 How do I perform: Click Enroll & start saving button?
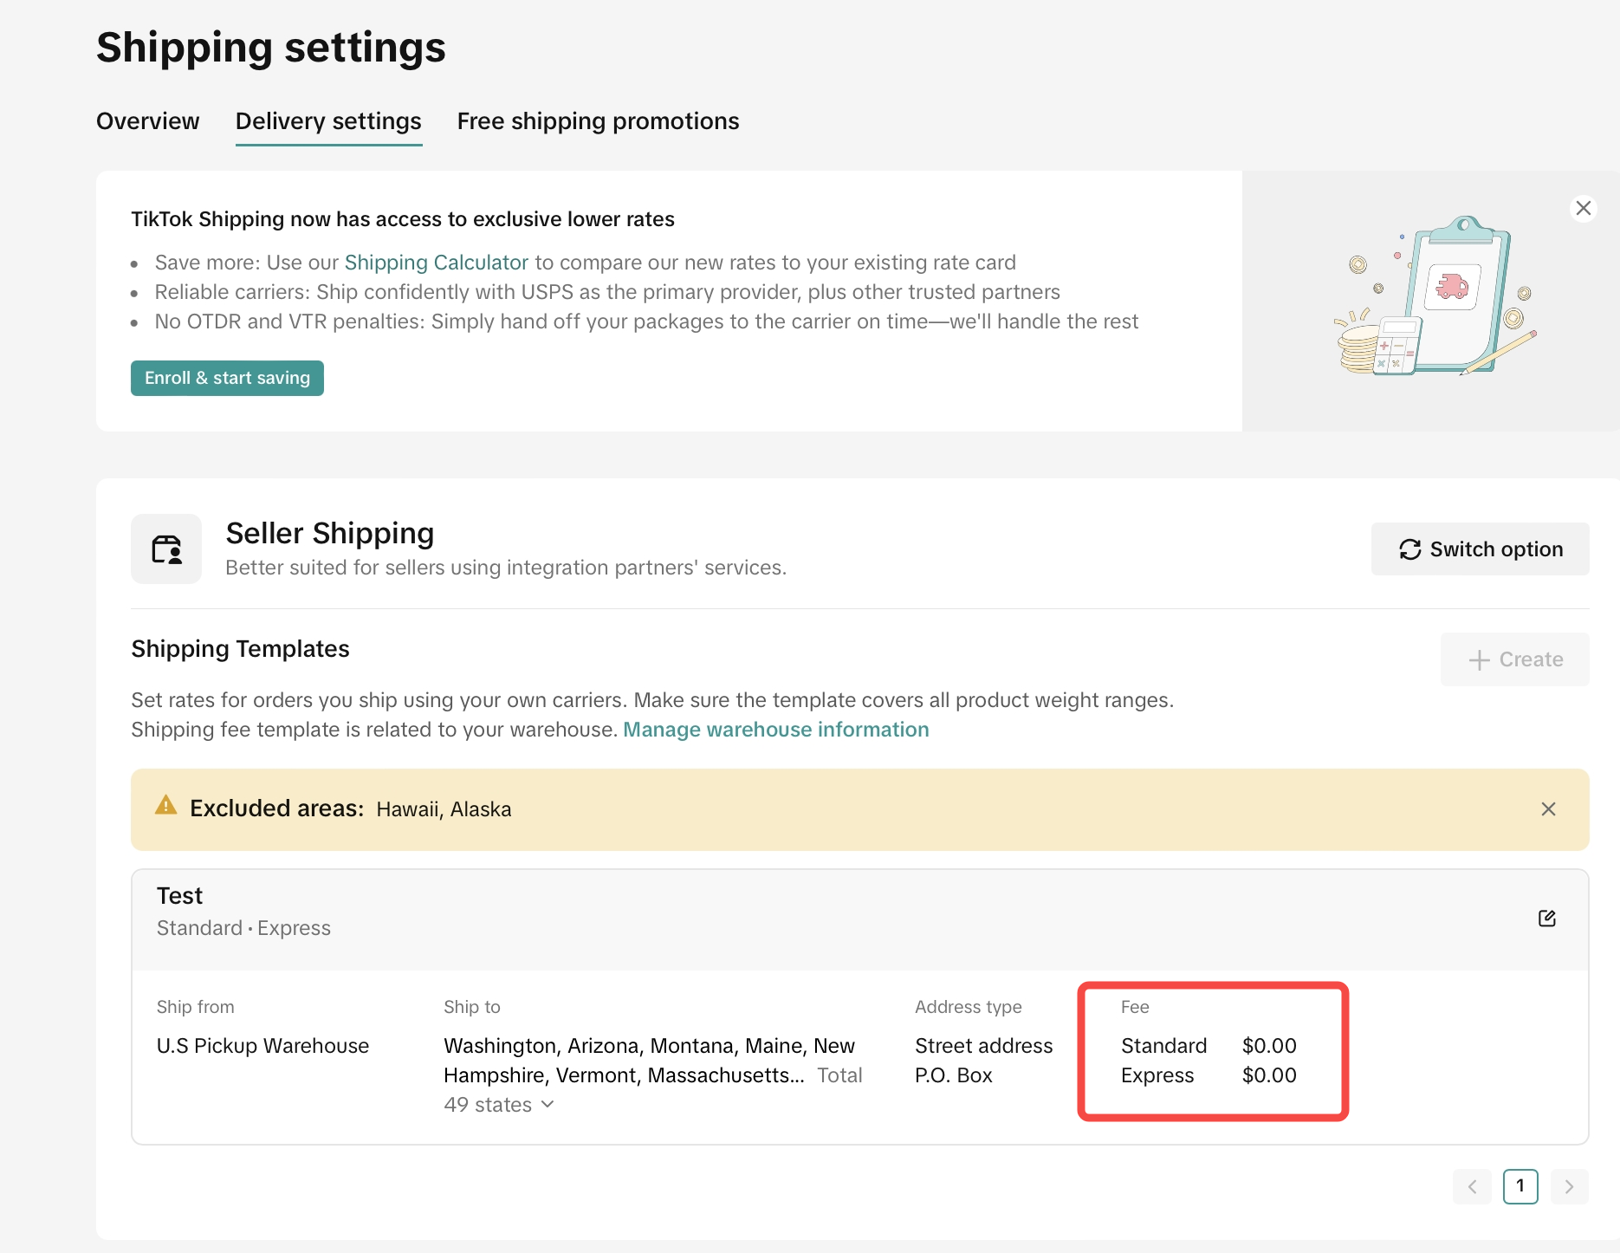(227, 379)
